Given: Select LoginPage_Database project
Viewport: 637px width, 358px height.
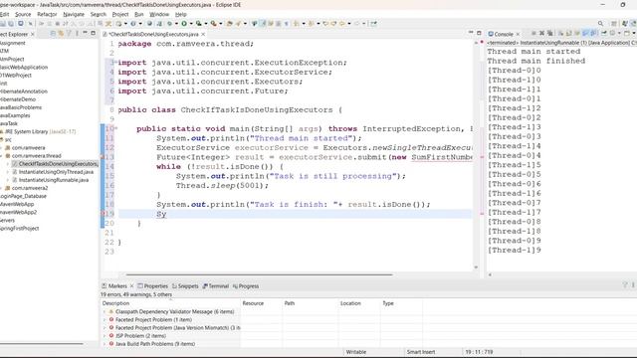Looking at the screenshot, I should pos(23,196).
